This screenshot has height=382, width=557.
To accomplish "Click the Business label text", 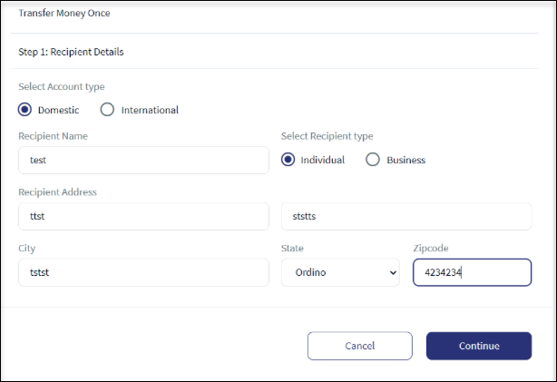I will tap(406, 160).
